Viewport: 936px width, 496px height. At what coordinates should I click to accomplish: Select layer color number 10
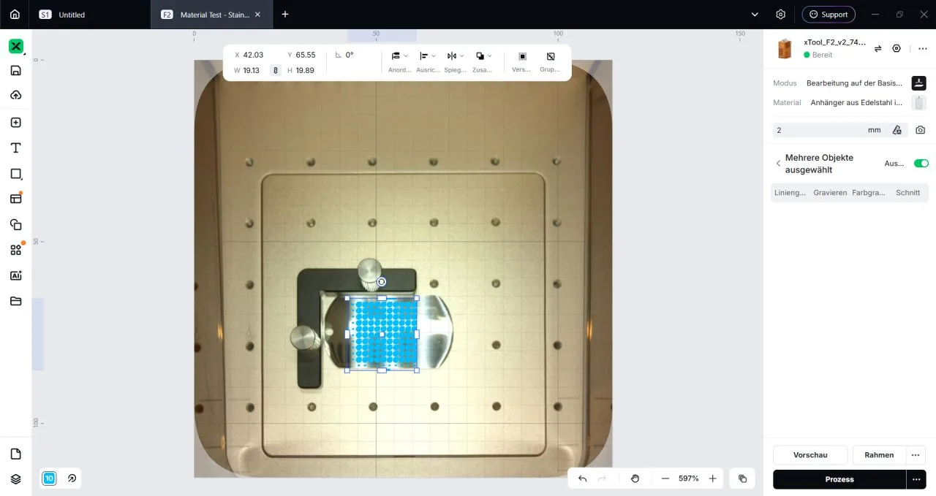[49, 478]
